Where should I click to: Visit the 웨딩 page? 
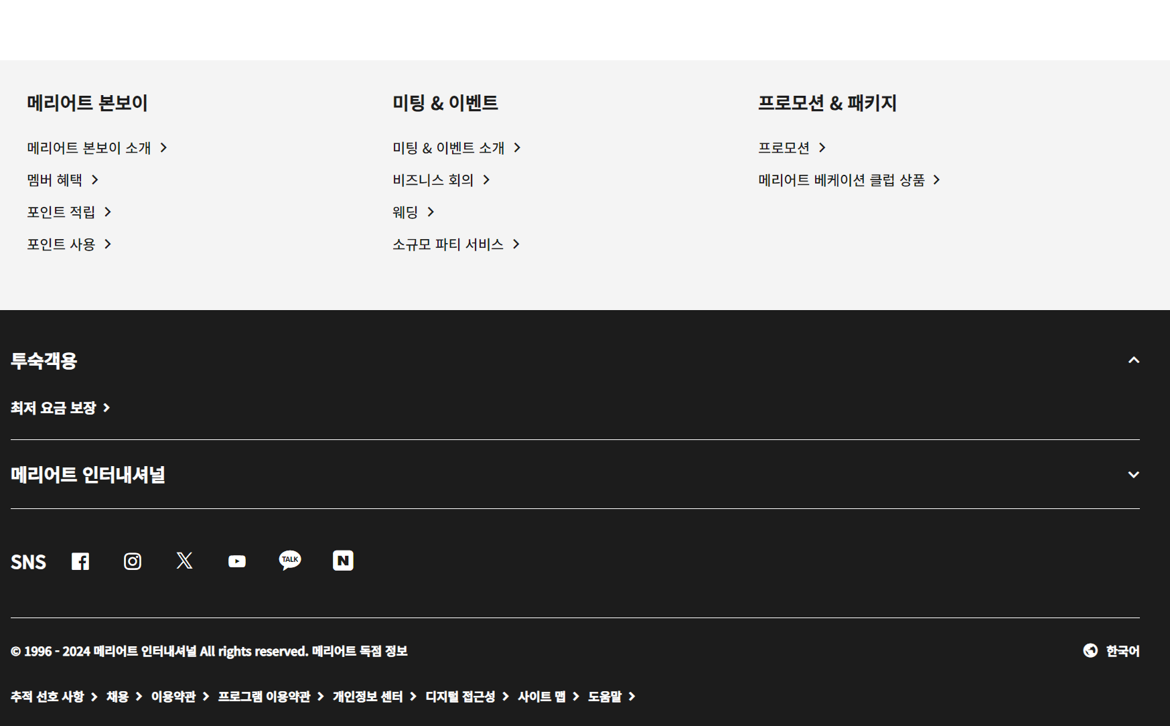[414, 212]
